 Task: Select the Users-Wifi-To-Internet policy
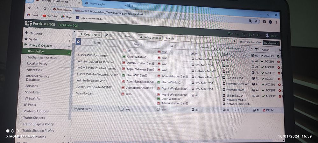coord(93,56)
